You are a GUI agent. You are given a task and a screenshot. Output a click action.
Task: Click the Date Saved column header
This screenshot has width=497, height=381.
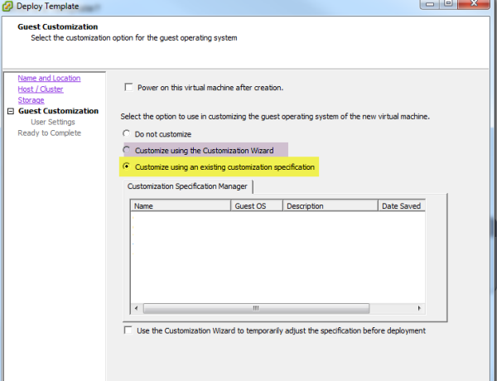point(401,206)
